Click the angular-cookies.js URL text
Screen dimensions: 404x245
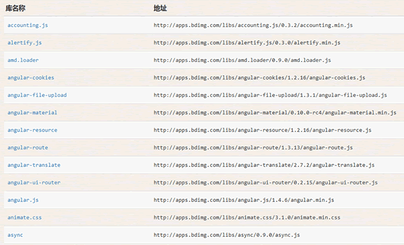[259, 77]
